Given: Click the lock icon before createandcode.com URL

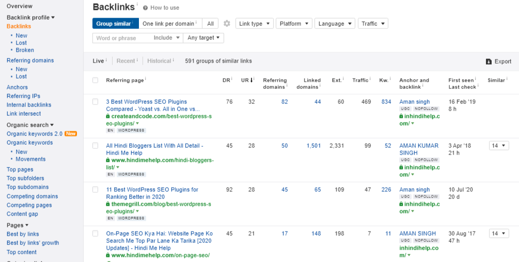Looking at the screenshot, I should pos(108,116).
